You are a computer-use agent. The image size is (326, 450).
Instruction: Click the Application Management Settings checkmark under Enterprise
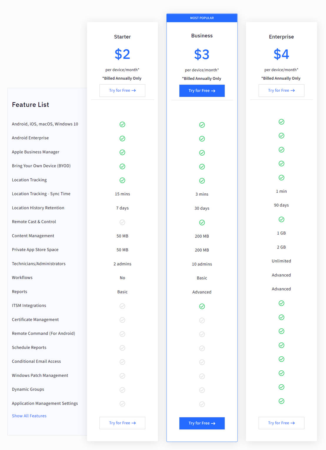click(281, 401)
